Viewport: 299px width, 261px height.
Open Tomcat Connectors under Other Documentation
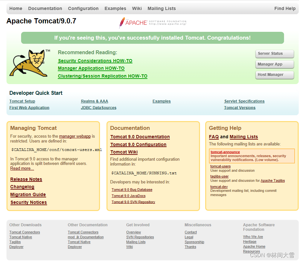pyautogui.click(x=83, y=232)
